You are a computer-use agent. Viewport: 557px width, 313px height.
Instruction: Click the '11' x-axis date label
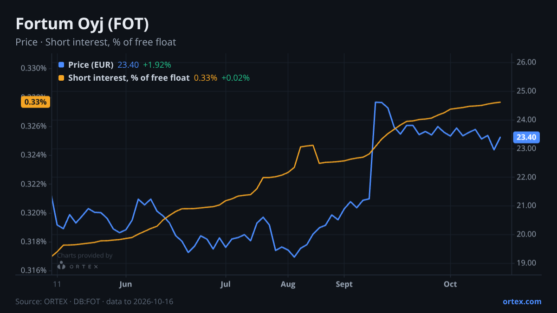(x=58, y=284)
